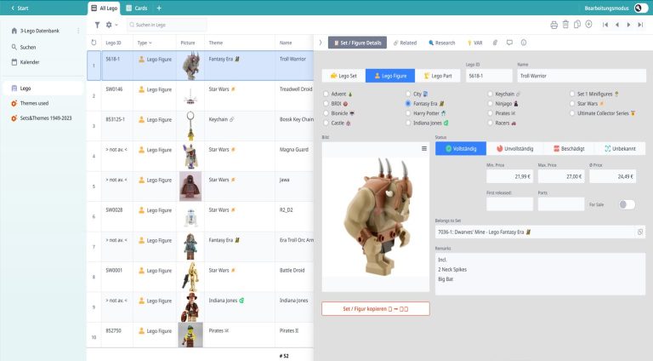Open Suchen in sidebar
Image resolution: width=653 pixels, height=361 pixels.
24,47
